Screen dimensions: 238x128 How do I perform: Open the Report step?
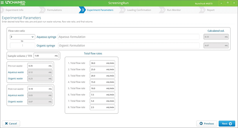[210, 10]
